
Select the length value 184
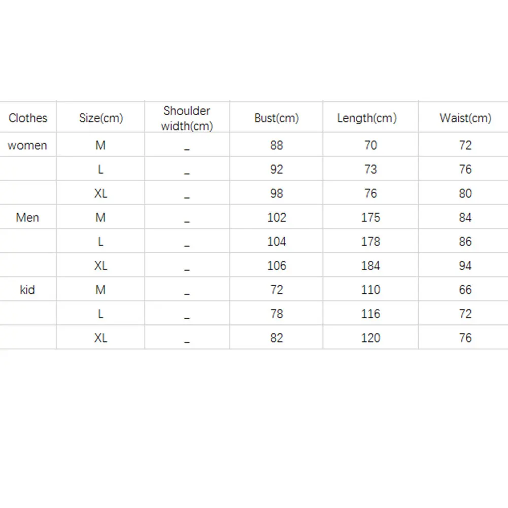370,266
